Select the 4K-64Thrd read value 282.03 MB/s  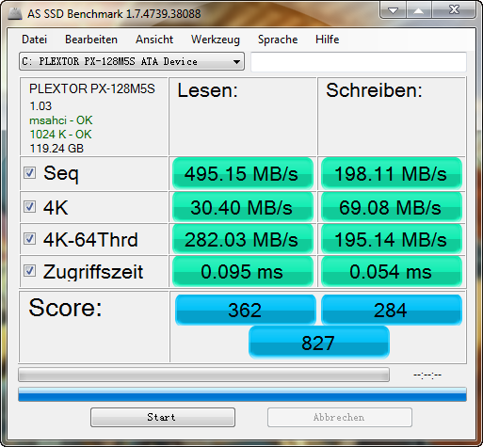tap(243, 239)
